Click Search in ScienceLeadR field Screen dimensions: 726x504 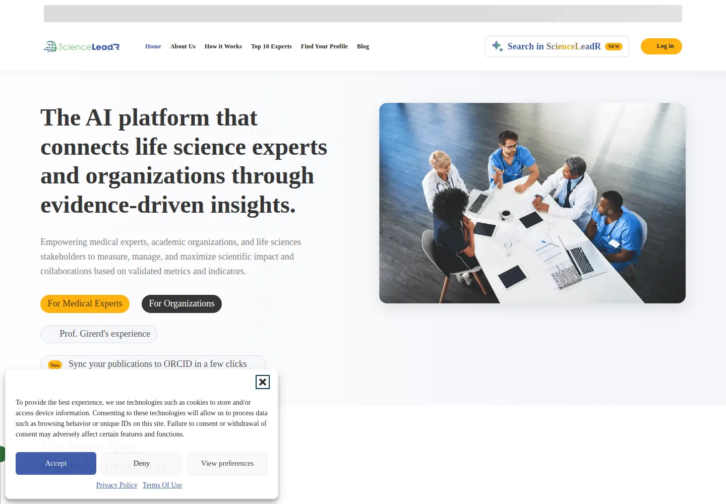tap(557, 46)
